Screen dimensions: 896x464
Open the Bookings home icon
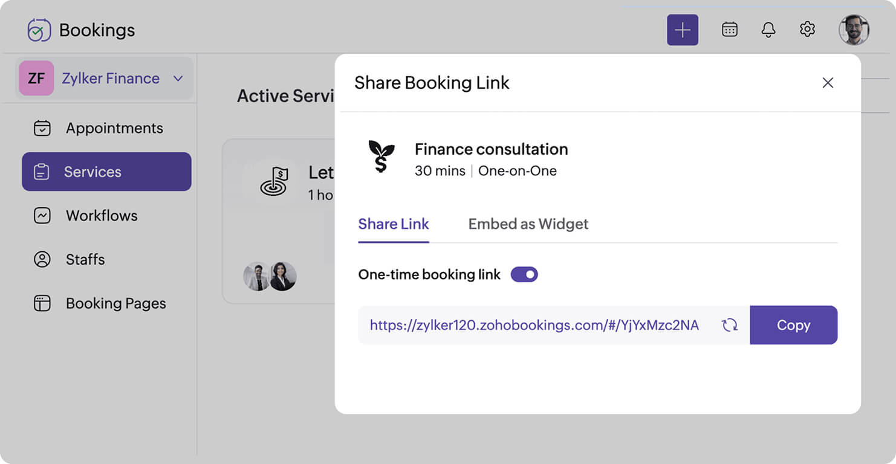tap(40, 28)
